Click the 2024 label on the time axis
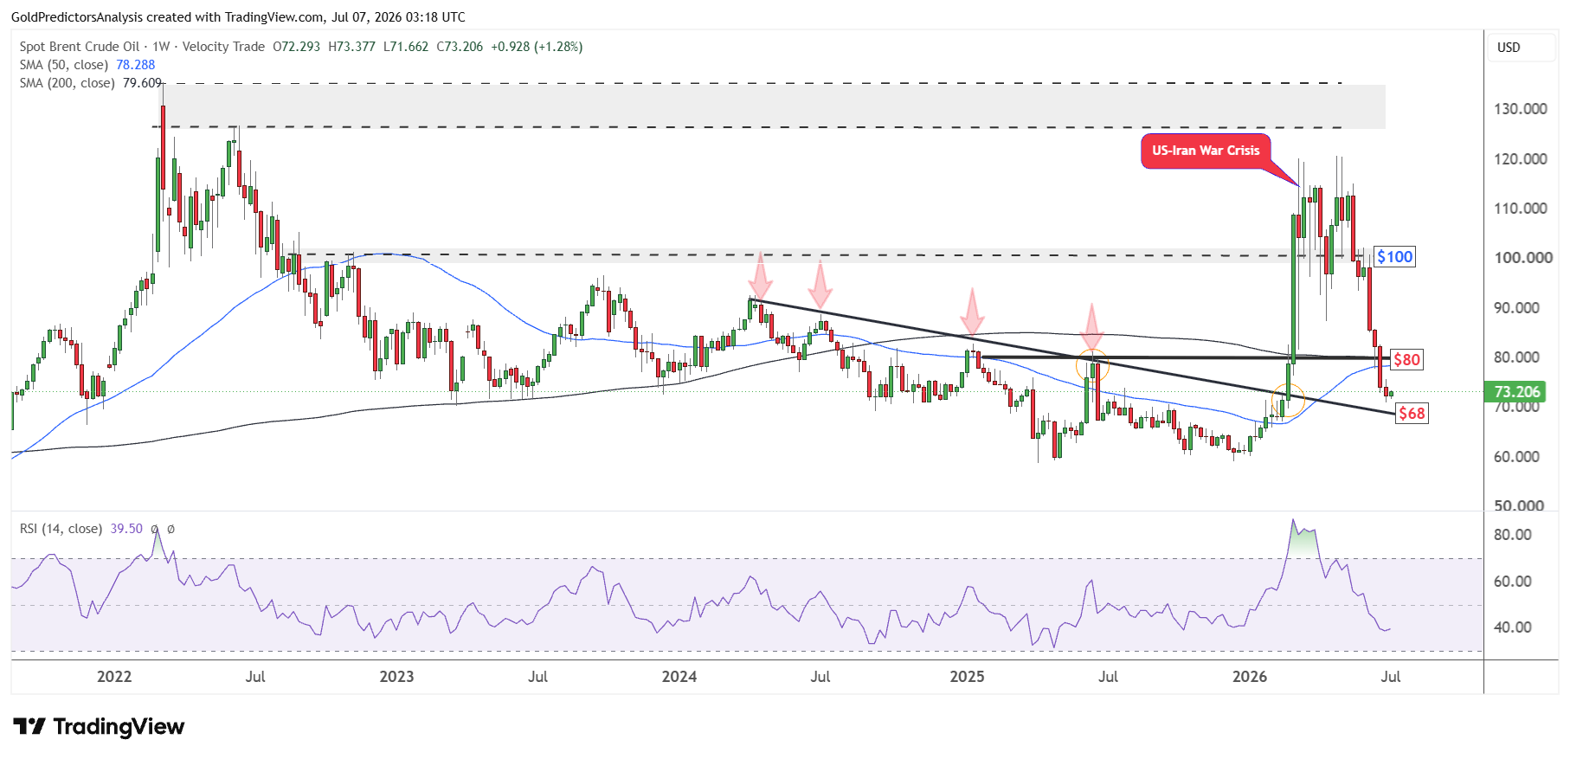 (679, 677)
